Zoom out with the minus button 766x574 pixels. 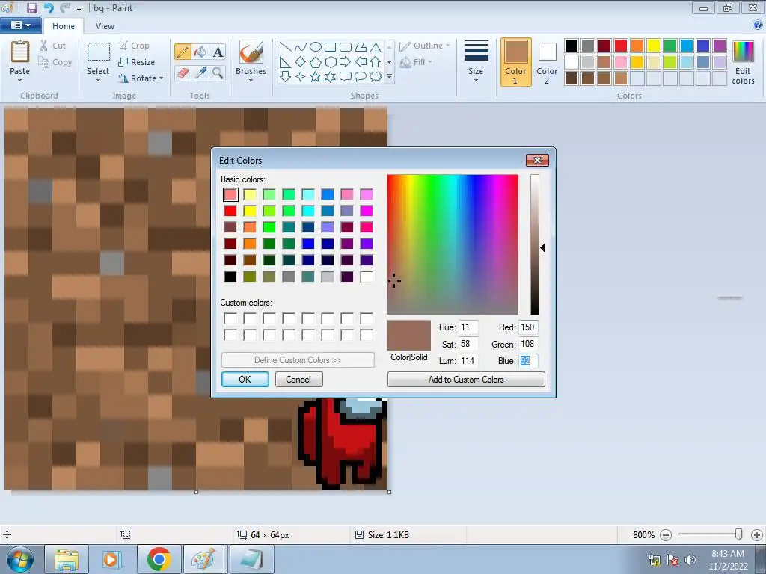pyautogui.click(x=665, y=535)
